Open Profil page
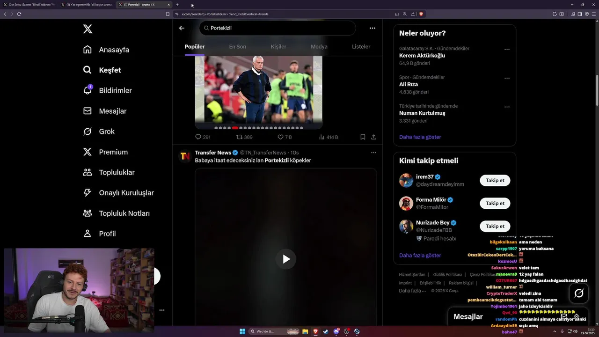Screen dimensions: 599x337 pyautogui.click(x=99, y=234)
